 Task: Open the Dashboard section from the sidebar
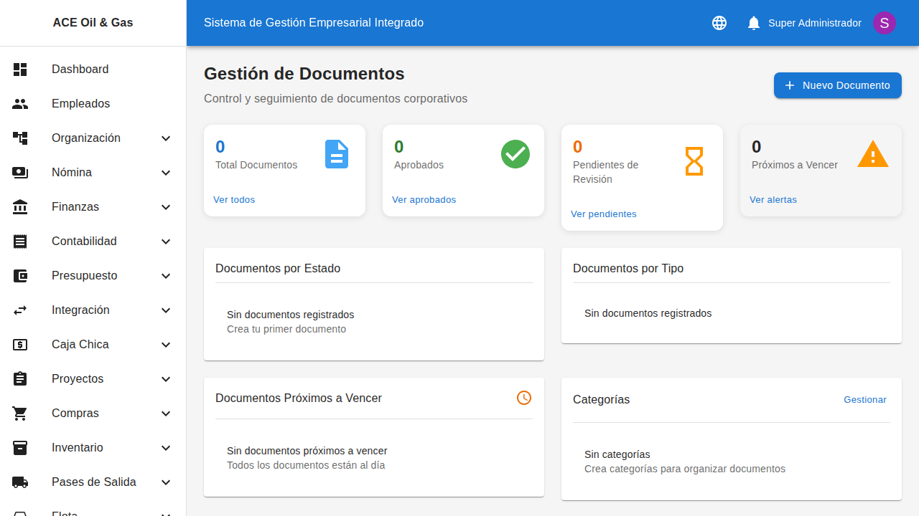coord(80,69)
